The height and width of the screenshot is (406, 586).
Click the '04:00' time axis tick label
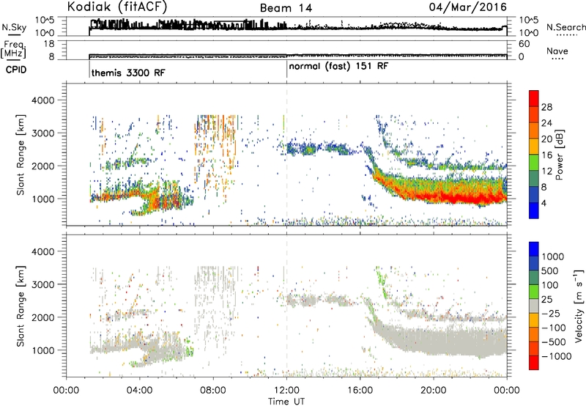tap(140, 390)
